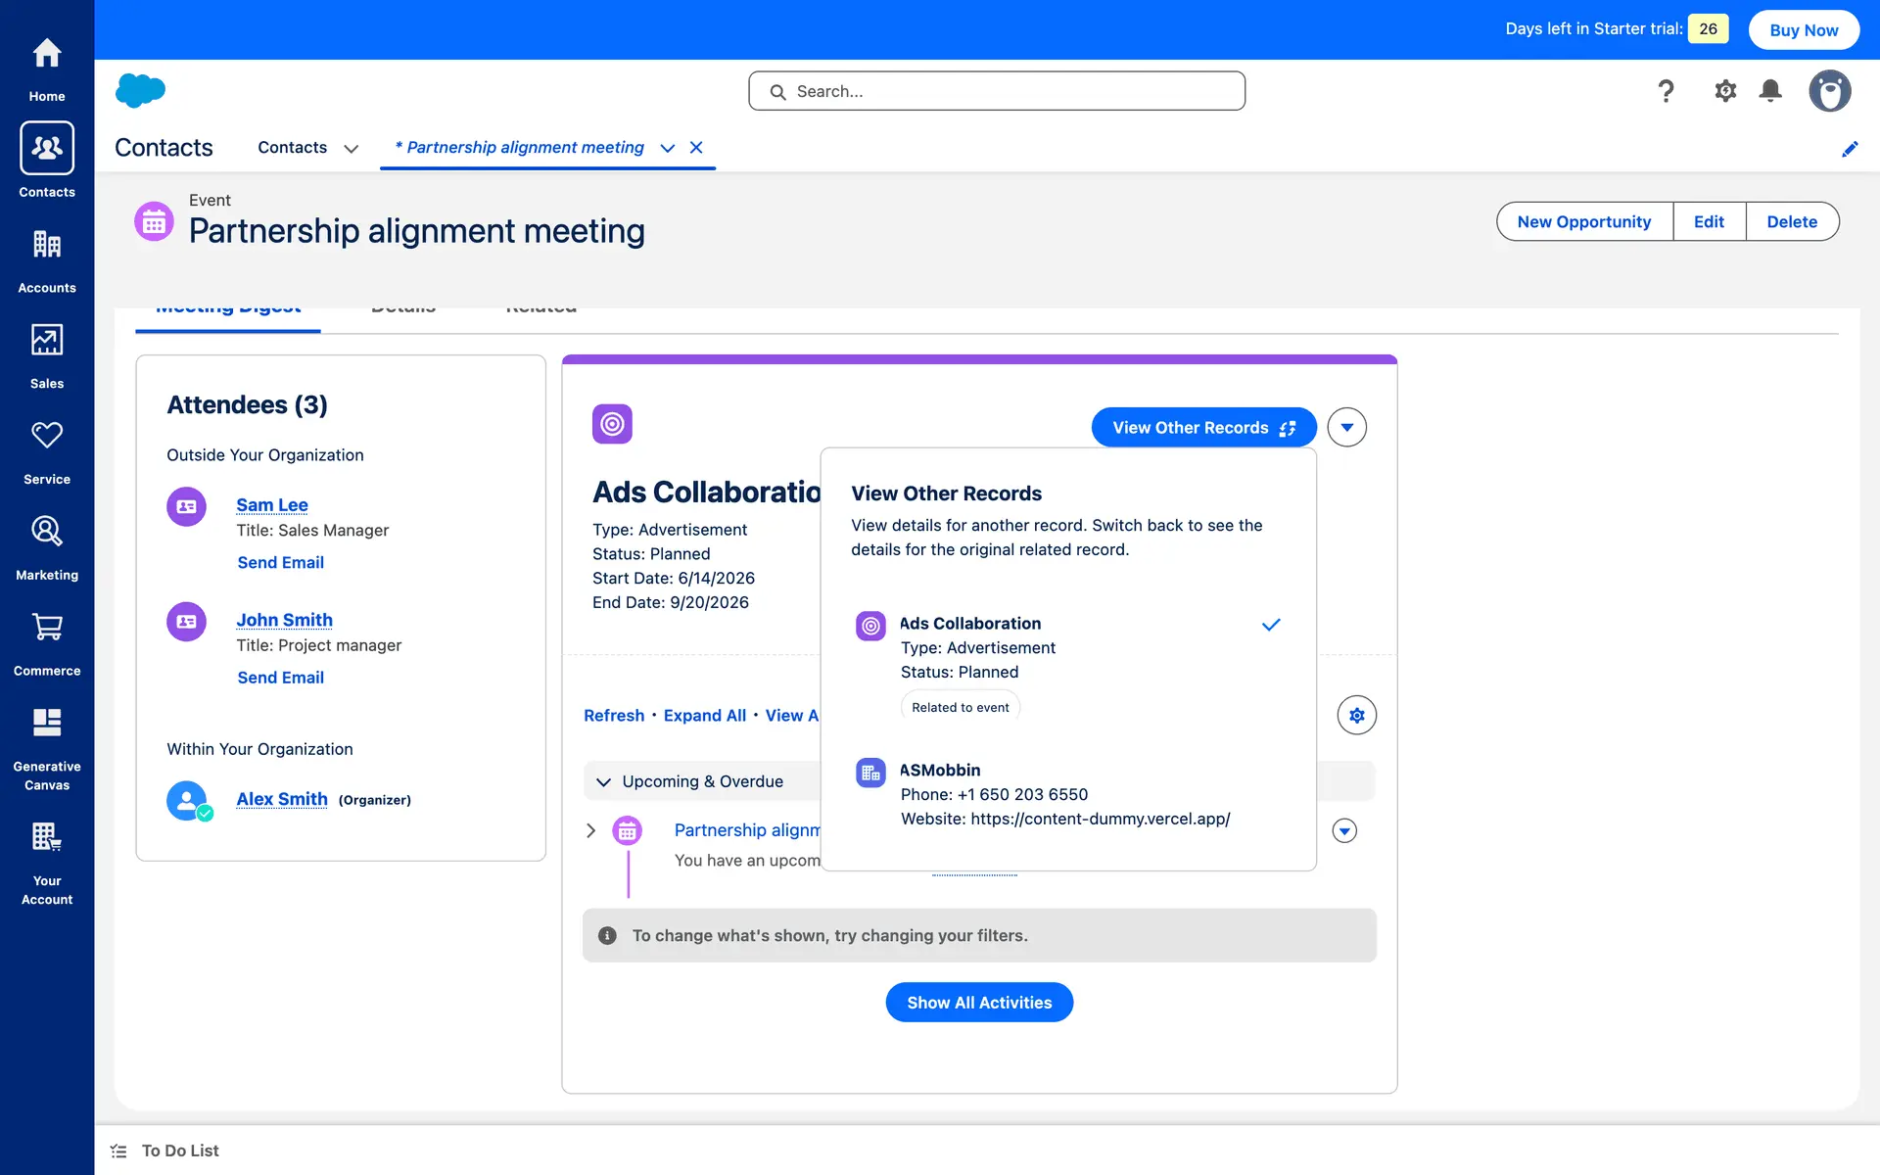Close the Partnership alignment meeting tab
The height and width of the screenshot is (1175, 1880).
point(696,148)
